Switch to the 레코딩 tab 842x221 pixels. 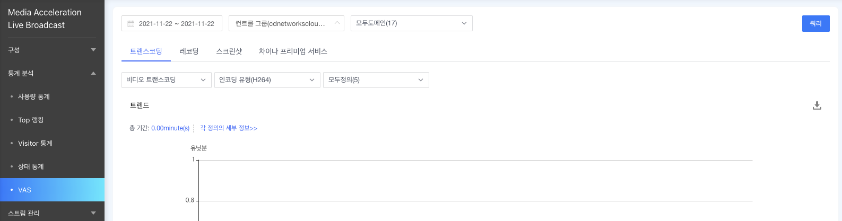(189, 51)
